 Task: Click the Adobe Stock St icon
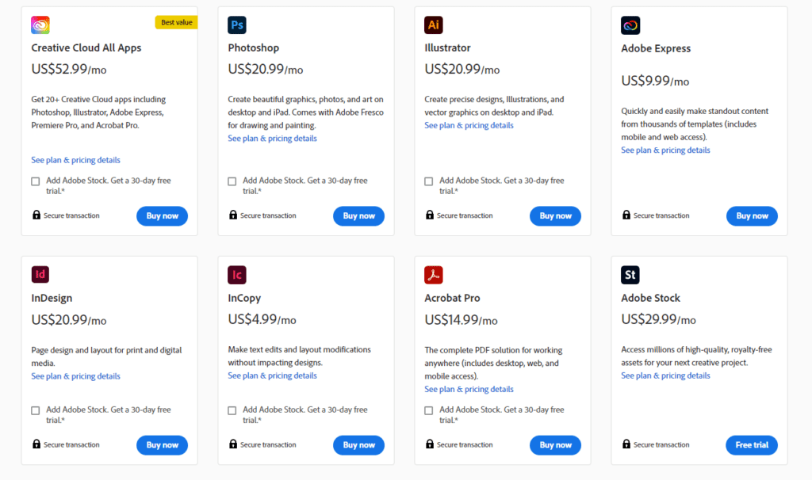pos(630,275)
